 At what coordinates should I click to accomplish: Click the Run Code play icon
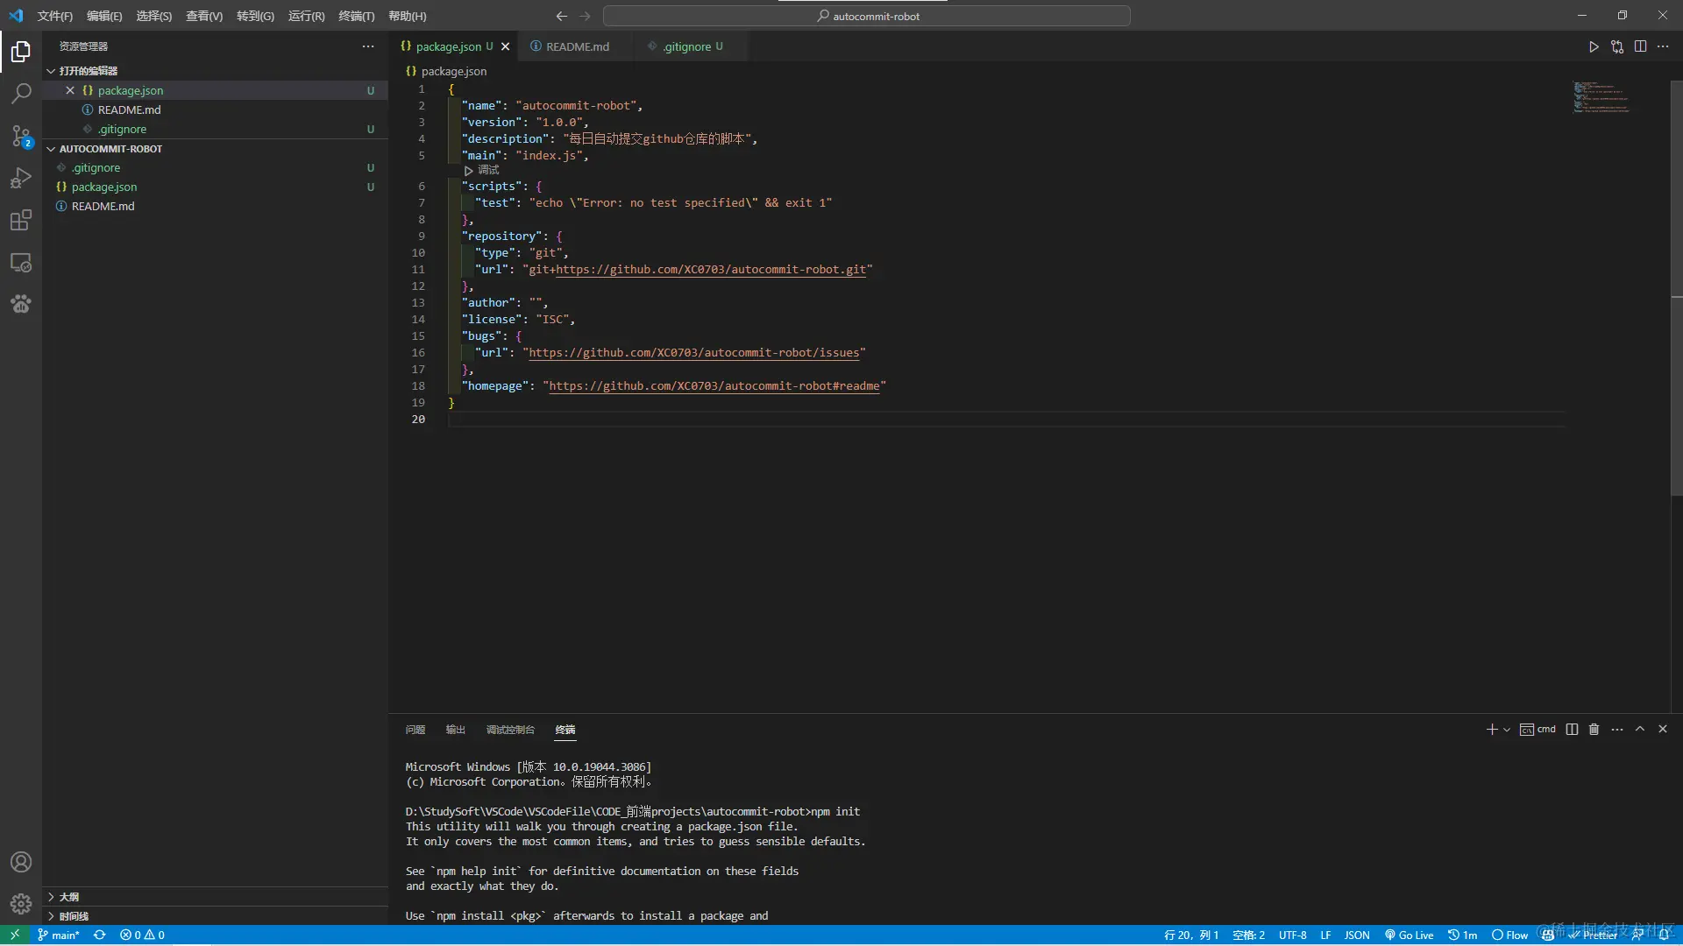1594,46
